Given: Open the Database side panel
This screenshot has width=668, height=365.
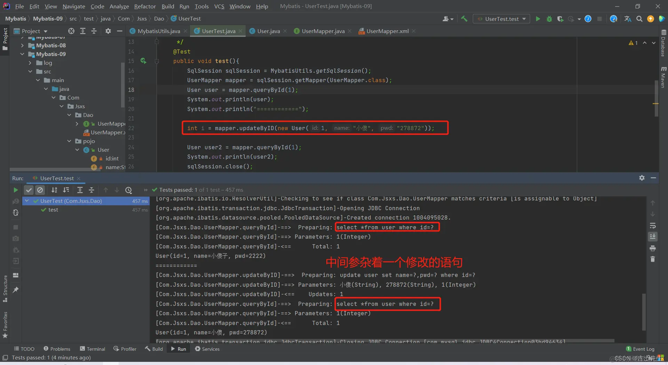Looking at the screenshot, I should (x=663, y=43).
